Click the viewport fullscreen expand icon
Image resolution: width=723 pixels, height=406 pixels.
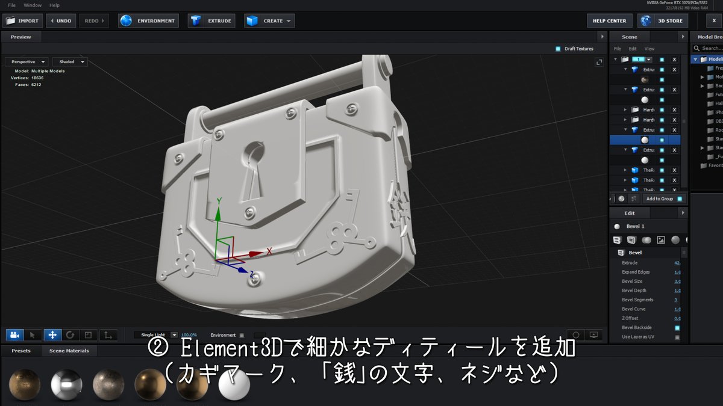tap(599, 62)
